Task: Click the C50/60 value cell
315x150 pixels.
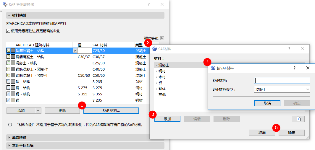Action: 84,75
